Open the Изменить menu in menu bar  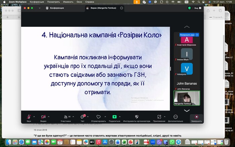67,2
